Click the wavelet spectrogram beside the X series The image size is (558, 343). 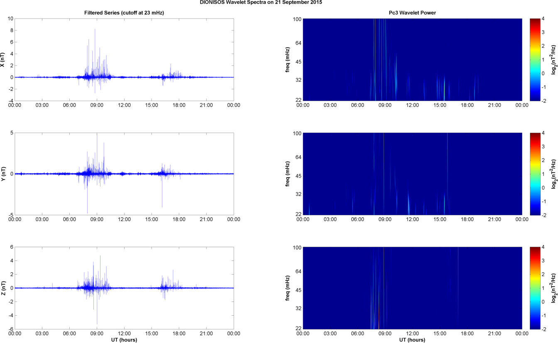412,59
